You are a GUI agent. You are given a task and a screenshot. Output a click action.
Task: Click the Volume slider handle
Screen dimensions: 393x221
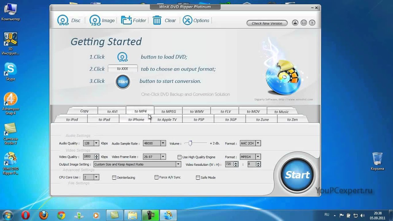(190, 143)
